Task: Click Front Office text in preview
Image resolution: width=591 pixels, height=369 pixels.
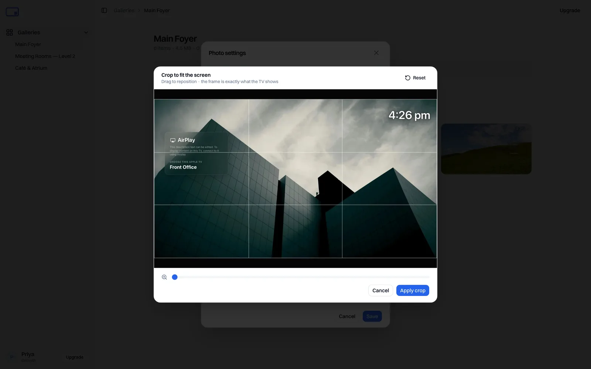Action: 183,167
